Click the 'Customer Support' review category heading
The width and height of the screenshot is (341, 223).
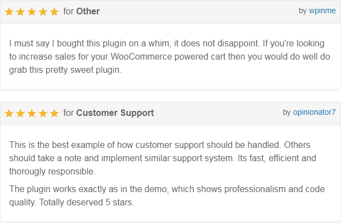click(115, 113)
